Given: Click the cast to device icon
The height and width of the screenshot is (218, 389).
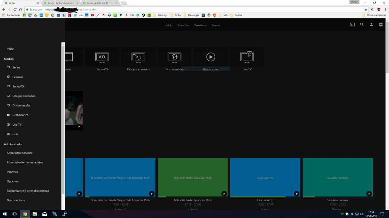Looking at the screenshot, I should click(x=352, y=25).
